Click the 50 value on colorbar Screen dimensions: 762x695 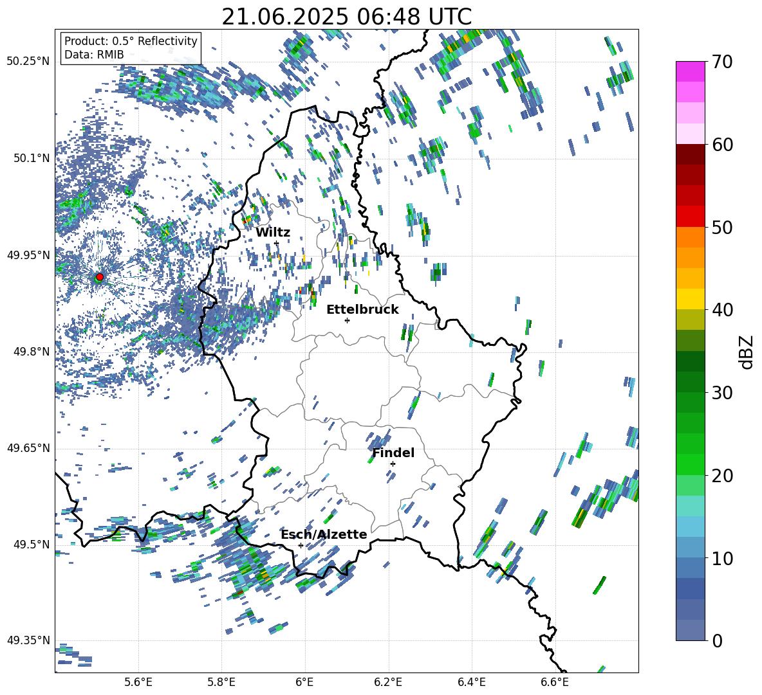coord(722,227)
